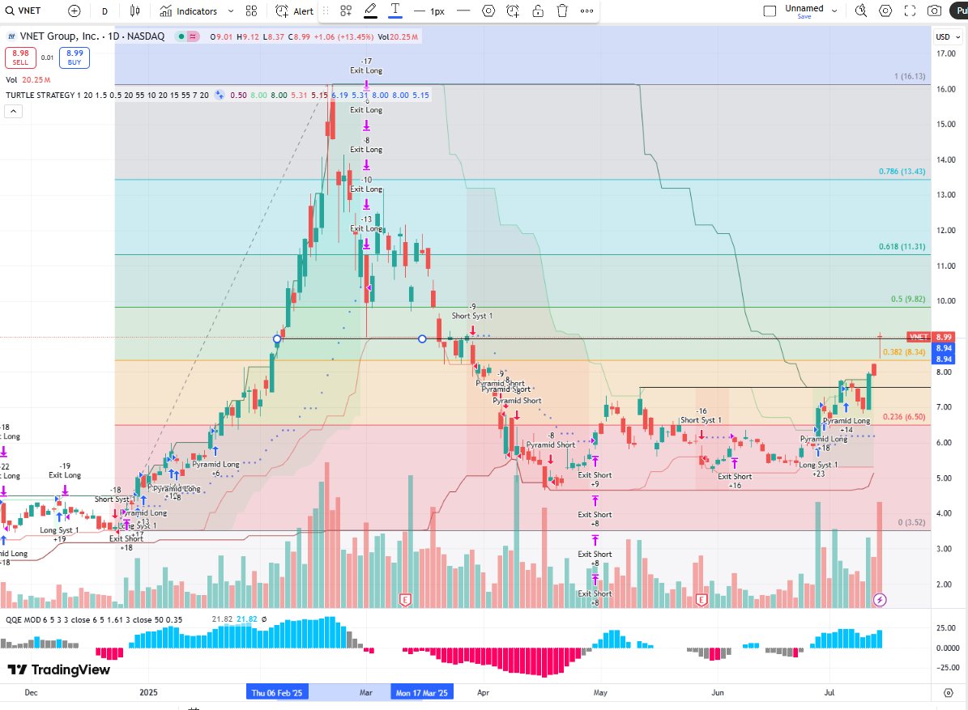This screenshot has width=968, height=710.
Task: Create a new Alert from toolbar
Action: pos(295,11)
